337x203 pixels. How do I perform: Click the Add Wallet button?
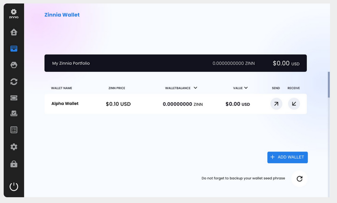(287, 157)
